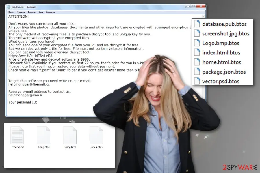
Task: Click the package.json.btos file icon
Action: point(197,72)
